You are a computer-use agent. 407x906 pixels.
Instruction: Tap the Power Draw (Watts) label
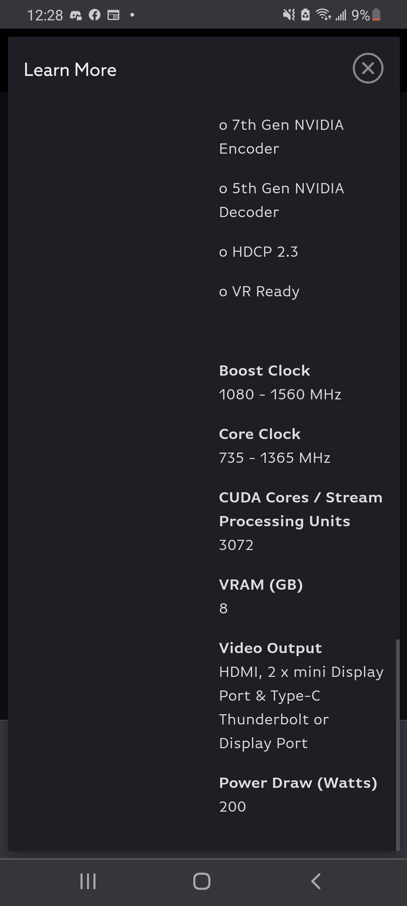(x=298, y=783)
